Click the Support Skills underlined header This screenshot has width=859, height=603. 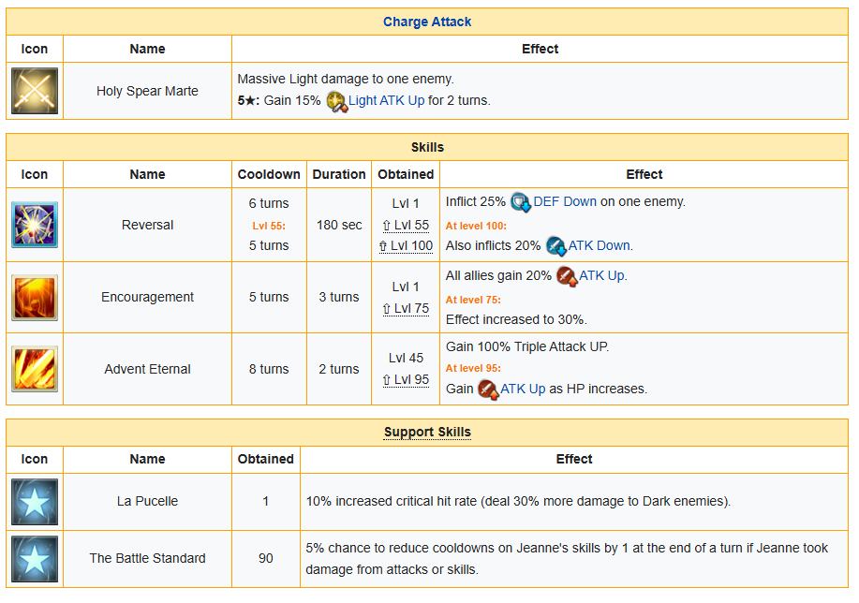point(427,433)
